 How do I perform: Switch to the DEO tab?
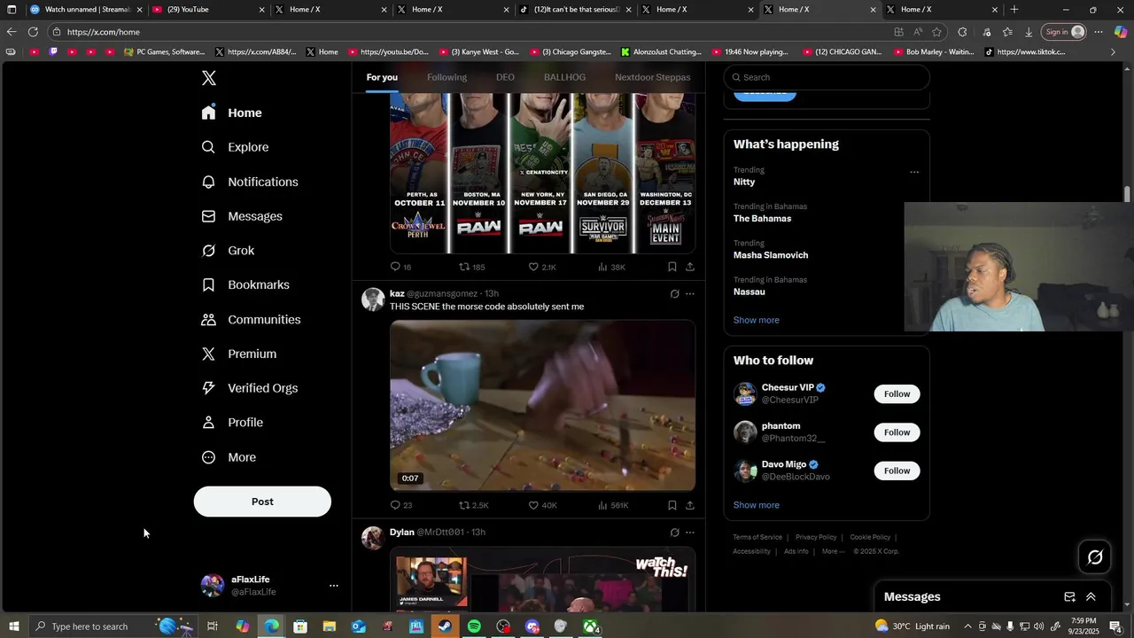click(505, 77)
